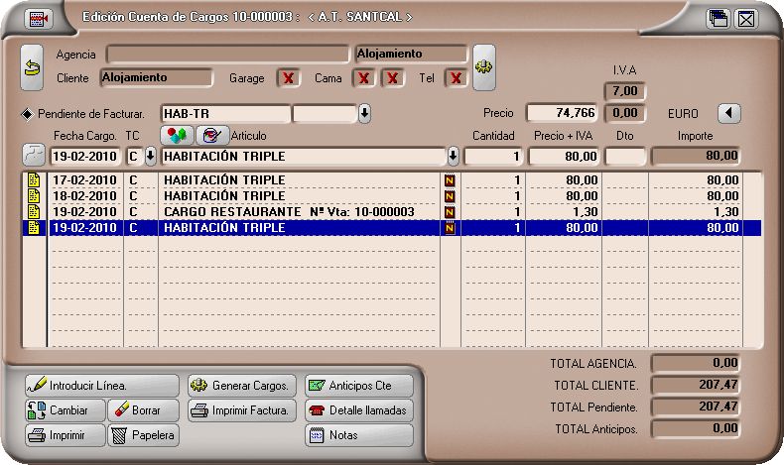Click the Fecha Cargo date field
Viewport: 784px width, 465px height.
pos(84,156)
